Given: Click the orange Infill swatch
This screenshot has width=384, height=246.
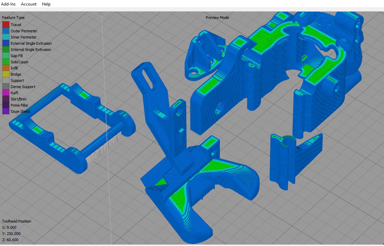Looking at the screenshot, I should [x=6, y=68].
